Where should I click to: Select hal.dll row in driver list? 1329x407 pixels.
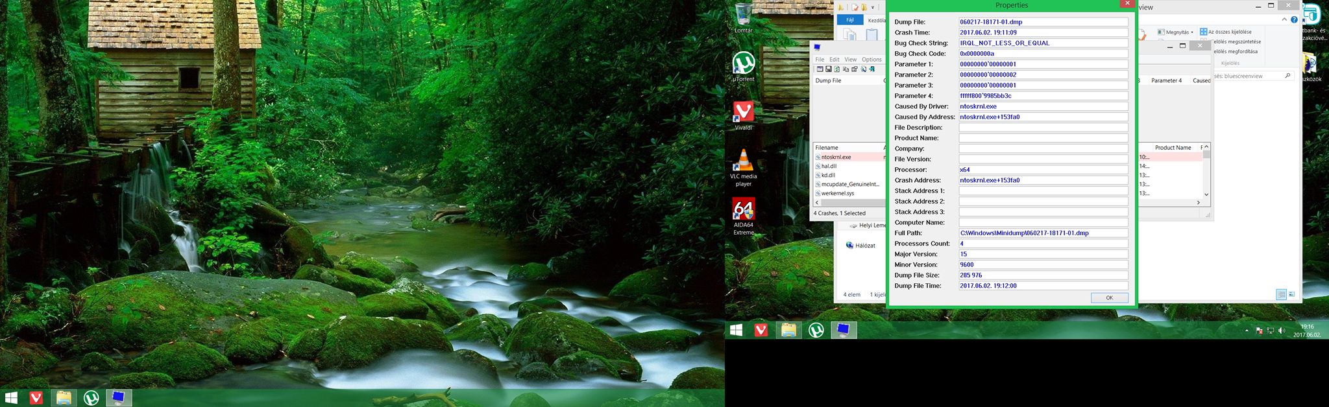point(849,166)
